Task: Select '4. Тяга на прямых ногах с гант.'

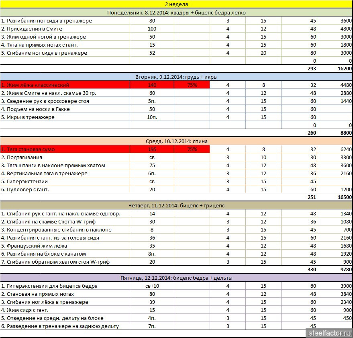Action: [x=65, y=45]
